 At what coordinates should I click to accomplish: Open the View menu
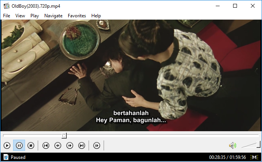point(20,16)
